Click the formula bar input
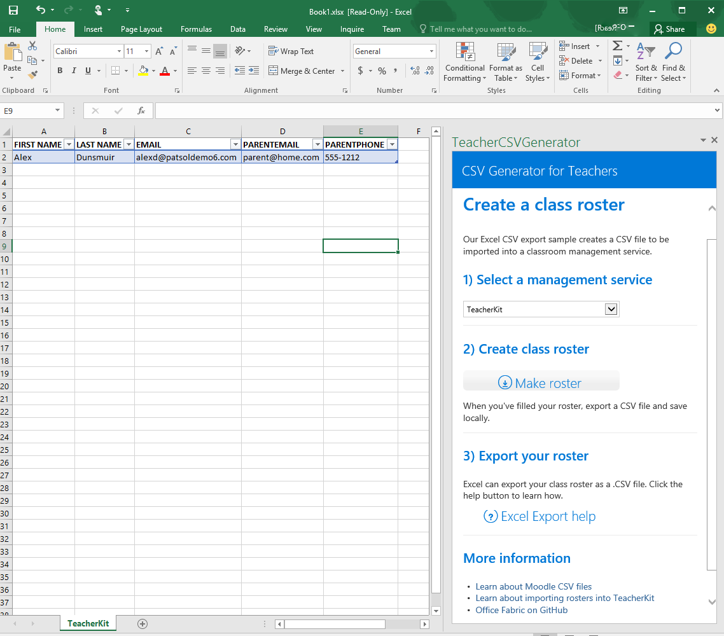This screenshot has width=724, height=636. (434, 111)
